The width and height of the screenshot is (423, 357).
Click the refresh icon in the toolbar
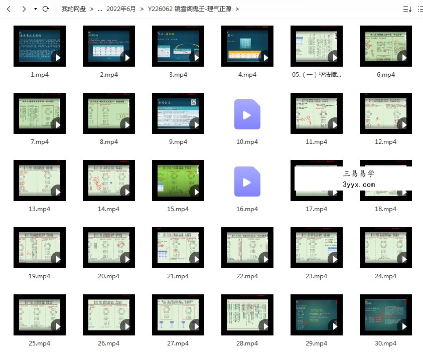click(x=46, y=9)
